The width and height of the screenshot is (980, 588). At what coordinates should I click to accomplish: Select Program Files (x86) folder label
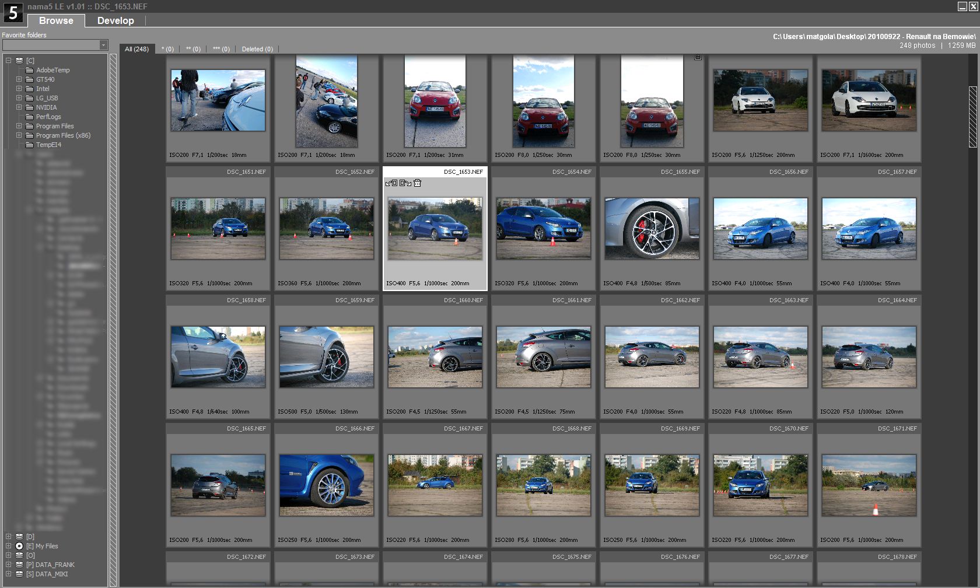[63, 135]
